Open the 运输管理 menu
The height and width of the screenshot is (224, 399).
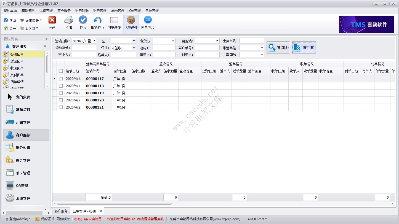coord(46,11)
